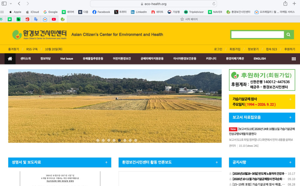Open the Safari Share button
Image resolution: width=300 pixels, height=186 pixels.
(285, 3)
